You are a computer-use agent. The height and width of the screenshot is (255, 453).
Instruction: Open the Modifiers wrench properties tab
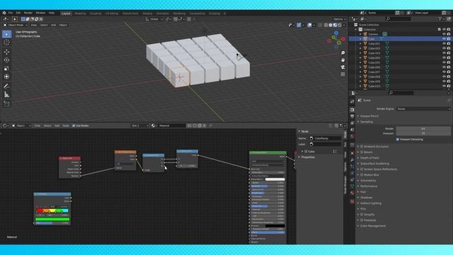[352, 160]
